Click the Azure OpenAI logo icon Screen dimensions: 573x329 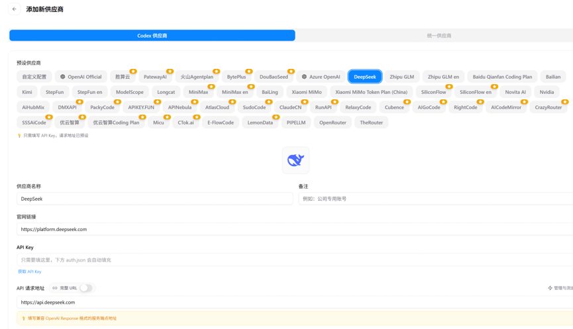tap(304, 77)
